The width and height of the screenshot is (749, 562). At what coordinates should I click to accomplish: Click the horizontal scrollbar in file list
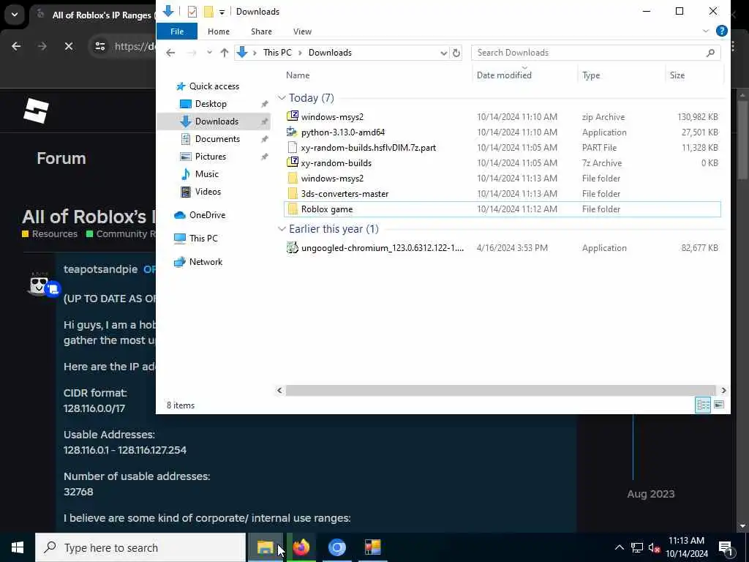[x=500, y=390]
